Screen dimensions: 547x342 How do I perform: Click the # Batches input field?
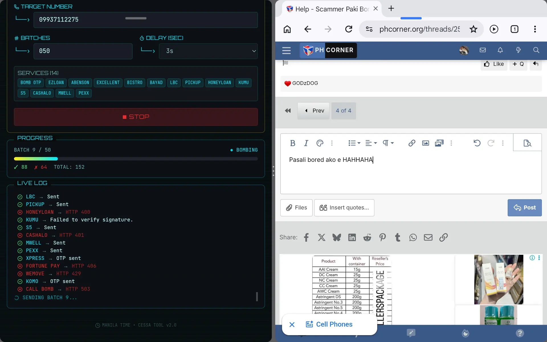point(83,51)
